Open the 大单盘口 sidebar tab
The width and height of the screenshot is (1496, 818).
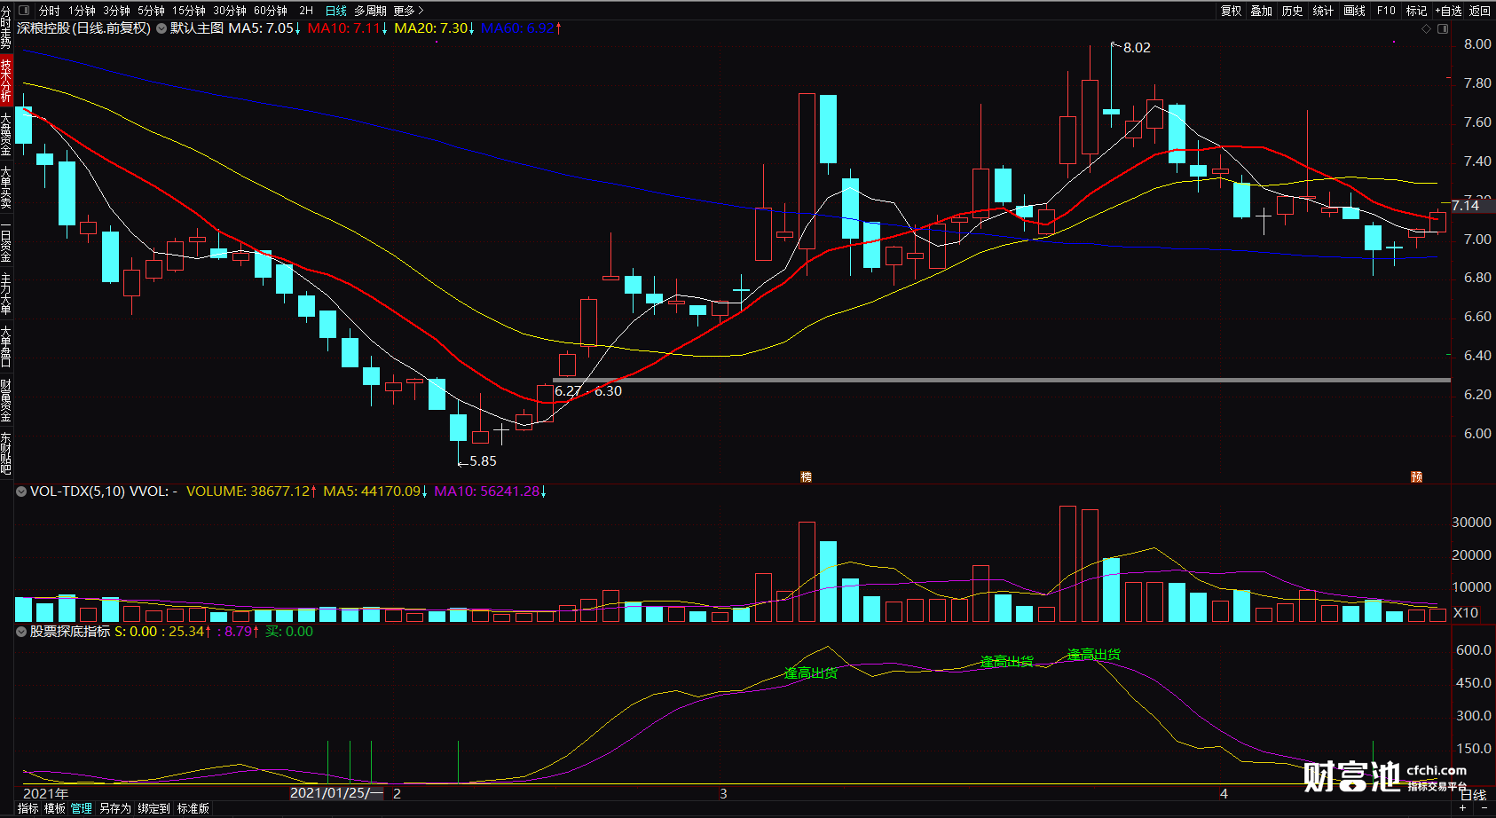[6, 347]
